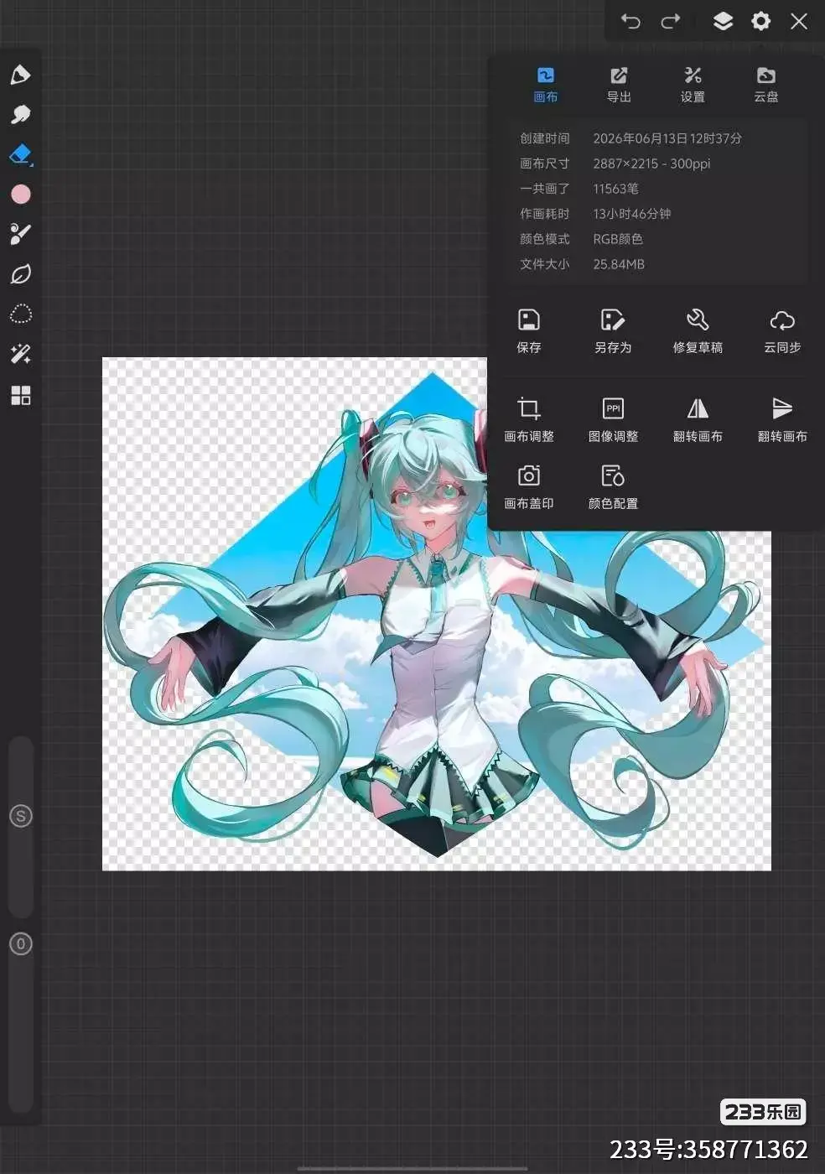
Task: Open the 云盘 cloud drive tab
Action: tap(766, 85)
